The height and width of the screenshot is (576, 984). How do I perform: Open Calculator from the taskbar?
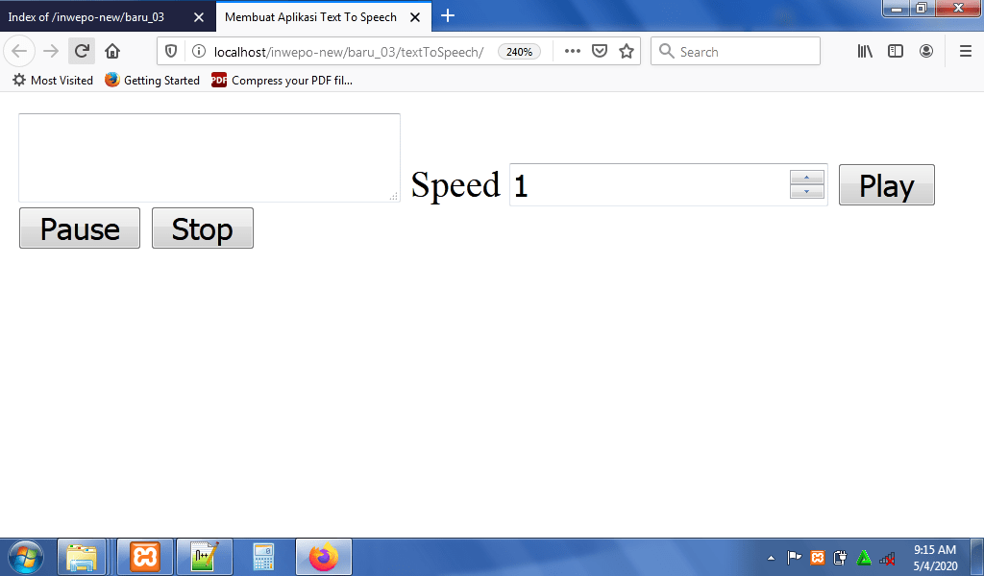pos(263,557)
